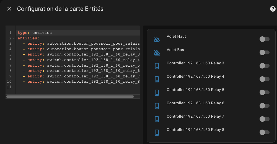Switch on Relay 7 toggle
The image size is (277, 144).
pos(264,119)
